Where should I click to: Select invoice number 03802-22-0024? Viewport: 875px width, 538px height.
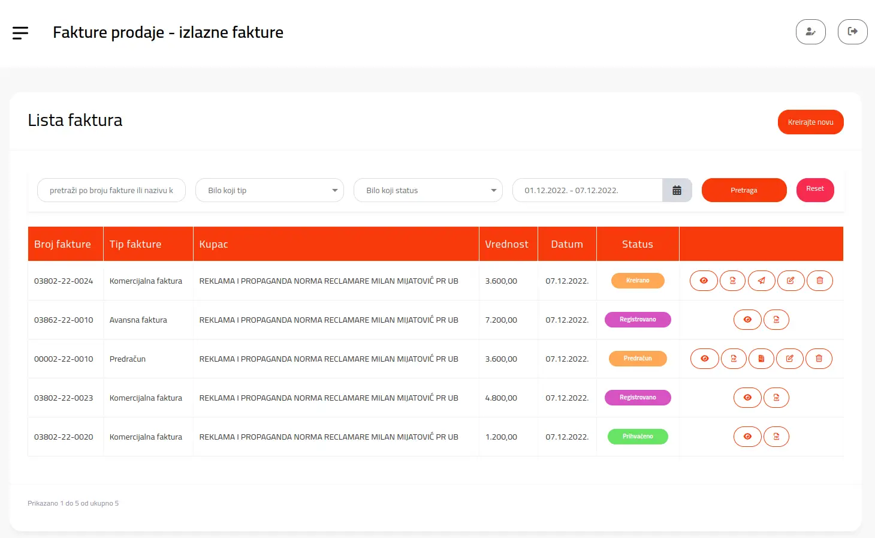64,281
